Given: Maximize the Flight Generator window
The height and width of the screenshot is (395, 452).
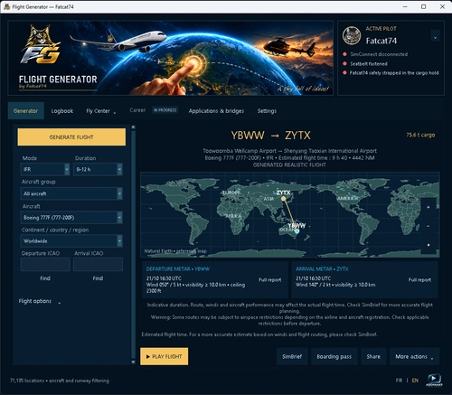Looking at the screenshot, I should coord(423,6).
